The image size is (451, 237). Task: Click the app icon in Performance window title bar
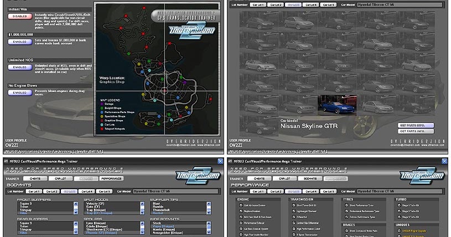point(230,161)
